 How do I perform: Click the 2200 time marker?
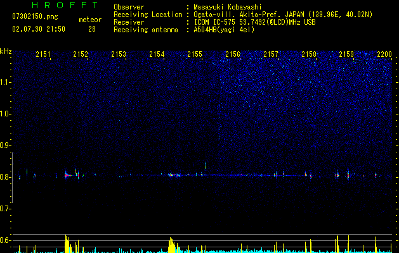point(384,54)
